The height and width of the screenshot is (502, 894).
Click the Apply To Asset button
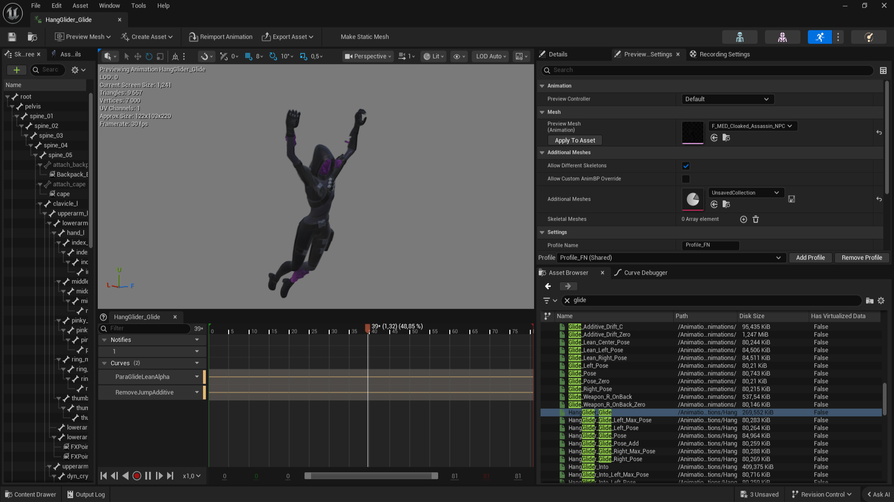[x=575, y=140]
